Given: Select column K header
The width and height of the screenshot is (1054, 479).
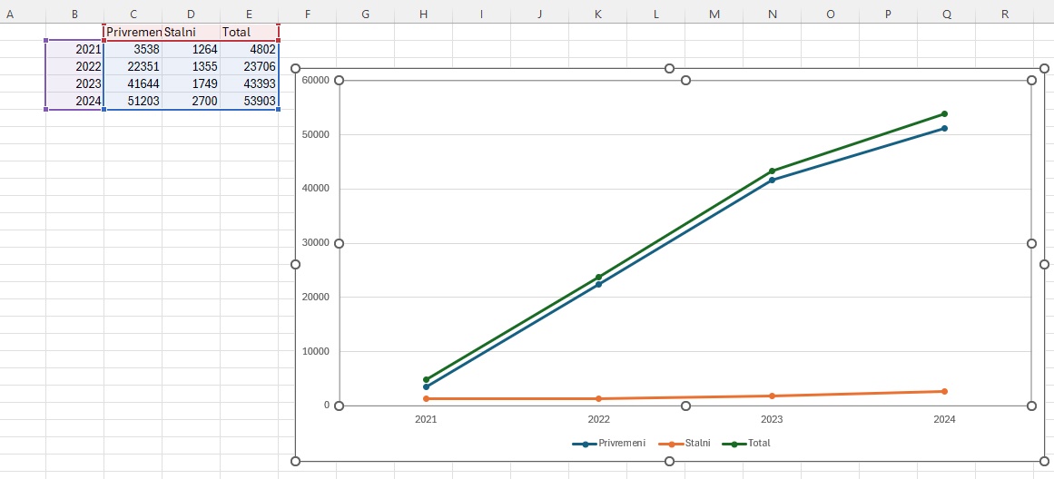Looking at the screenshot, I should [598, 14].
